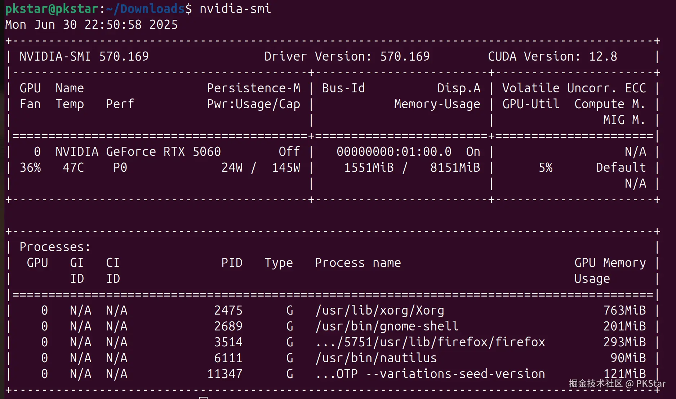Click the CUDA Version 12.8 text

tap(552, 56)
